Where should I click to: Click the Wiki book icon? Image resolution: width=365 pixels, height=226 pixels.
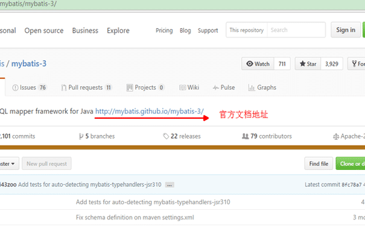click(182, 87)
